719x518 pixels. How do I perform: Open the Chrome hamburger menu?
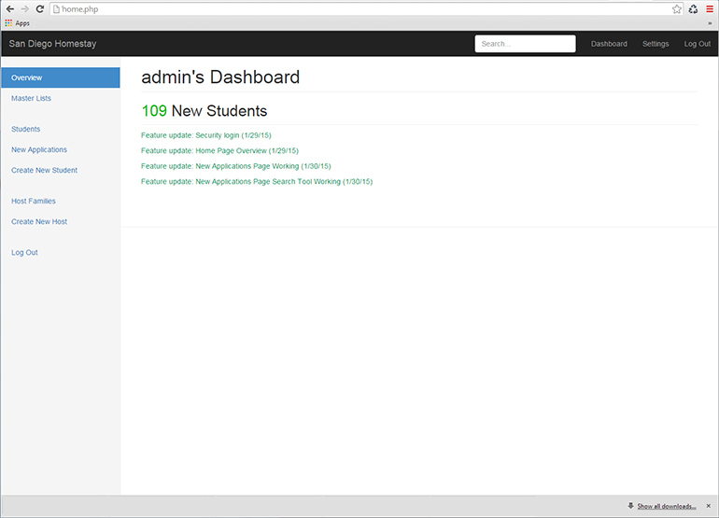coord(710,8)
